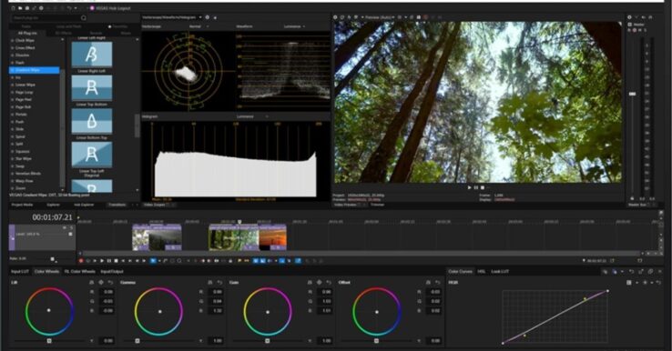The image size is (672, 351).
Task: Click the stop icon under video preview
Action: point(483,187)
